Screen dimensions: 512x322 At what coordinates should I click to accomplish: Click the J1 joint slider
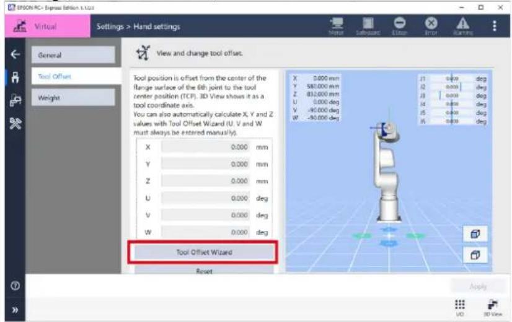click(x=452, y=79)
